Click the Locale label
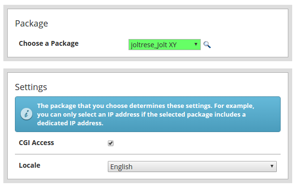 click(29, 165)
